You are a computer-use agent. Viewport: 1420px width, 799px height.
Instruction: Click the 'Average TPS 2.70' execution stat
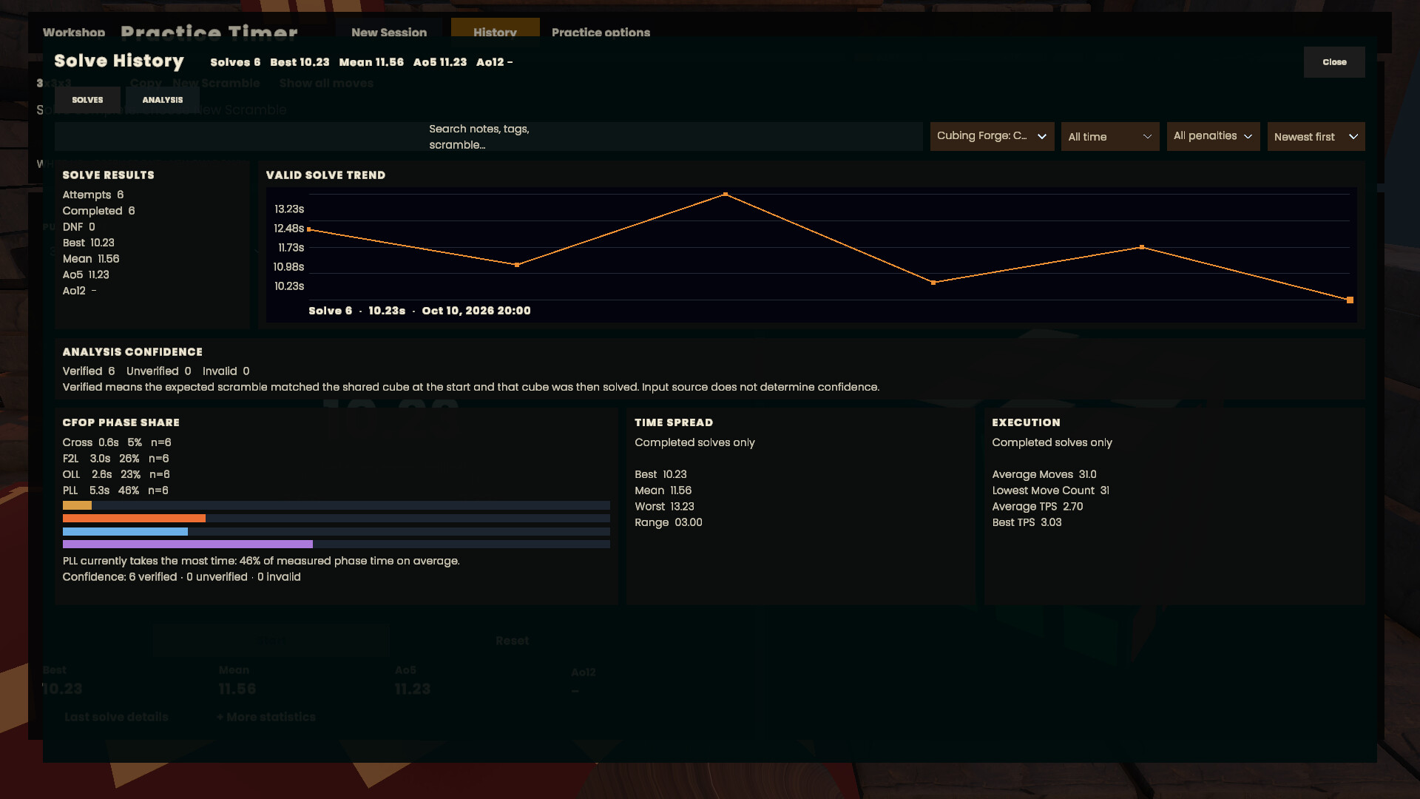[x=1038, y=507]
